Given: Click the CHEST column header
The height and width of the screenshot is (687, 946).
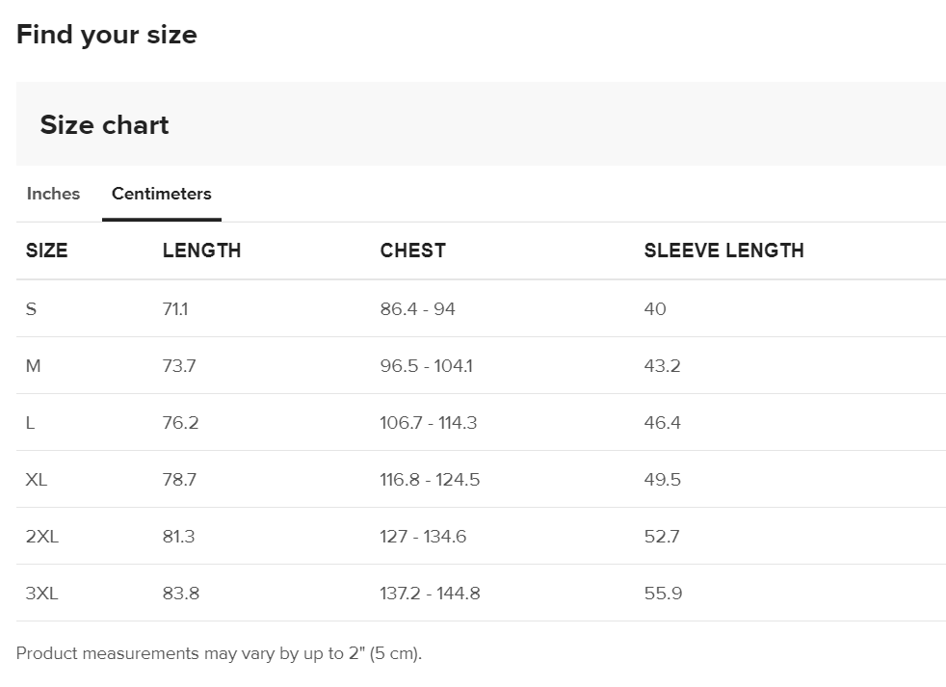Looking at the screenshot, I should point(412,251).
